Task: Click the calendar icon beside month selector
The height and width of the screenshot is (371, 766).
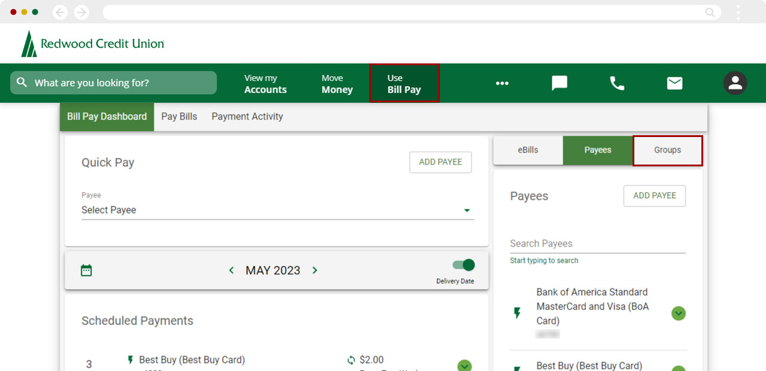Action: coord(86,270)
